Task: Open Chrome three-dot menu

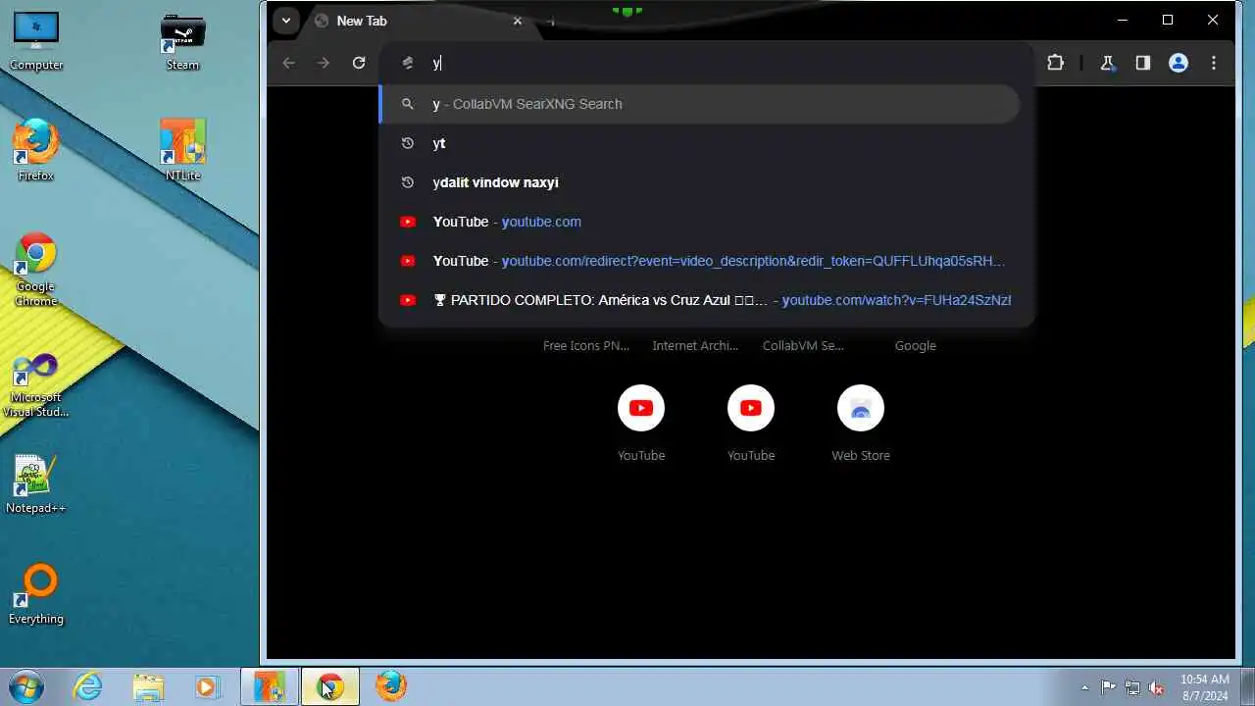Action: point(1214,63)
